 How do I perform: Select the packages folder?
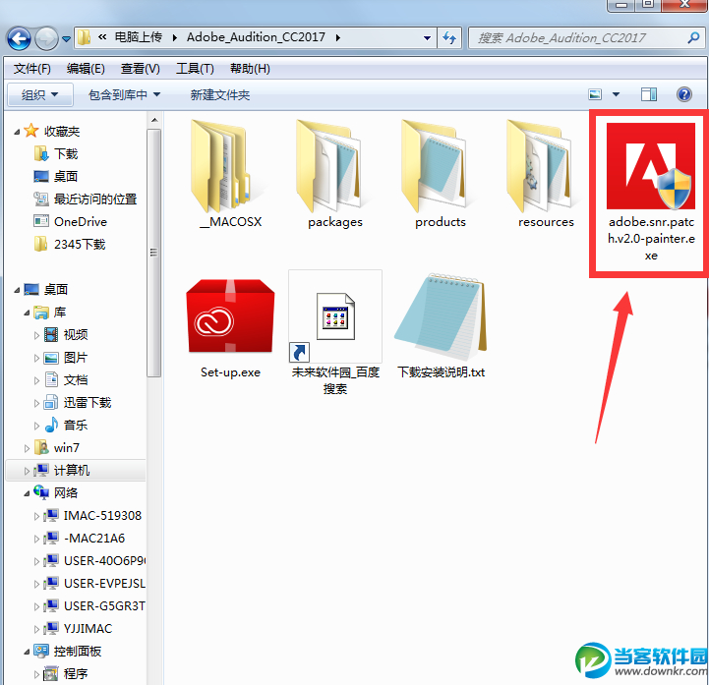(x=335, y=174)
